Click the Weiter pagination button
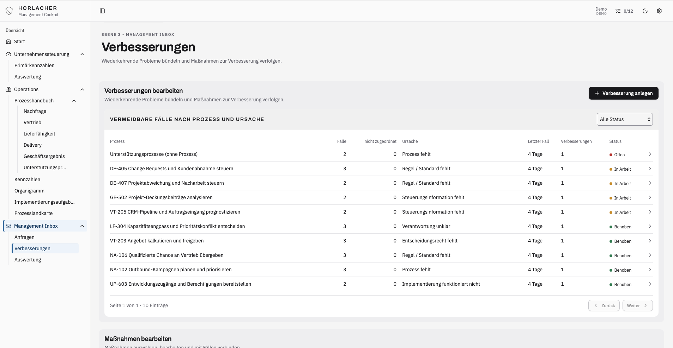Screen dimensions: 673x348 point(637,305)
